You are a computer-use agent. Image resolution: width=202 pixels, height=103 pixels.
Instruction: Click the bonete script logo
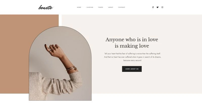click(46, 8)
